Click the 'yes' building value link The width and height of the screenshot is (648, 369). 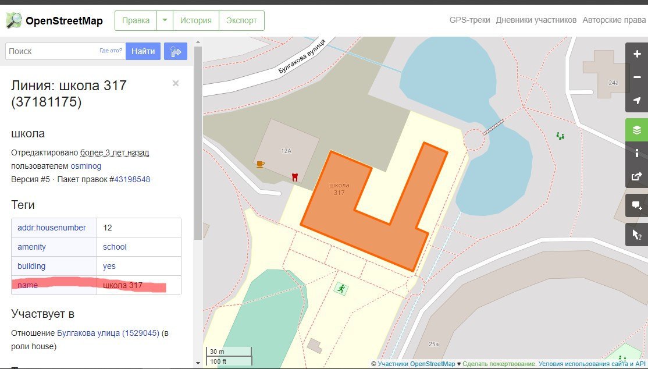pyautogui.click(x=109, y=266)
